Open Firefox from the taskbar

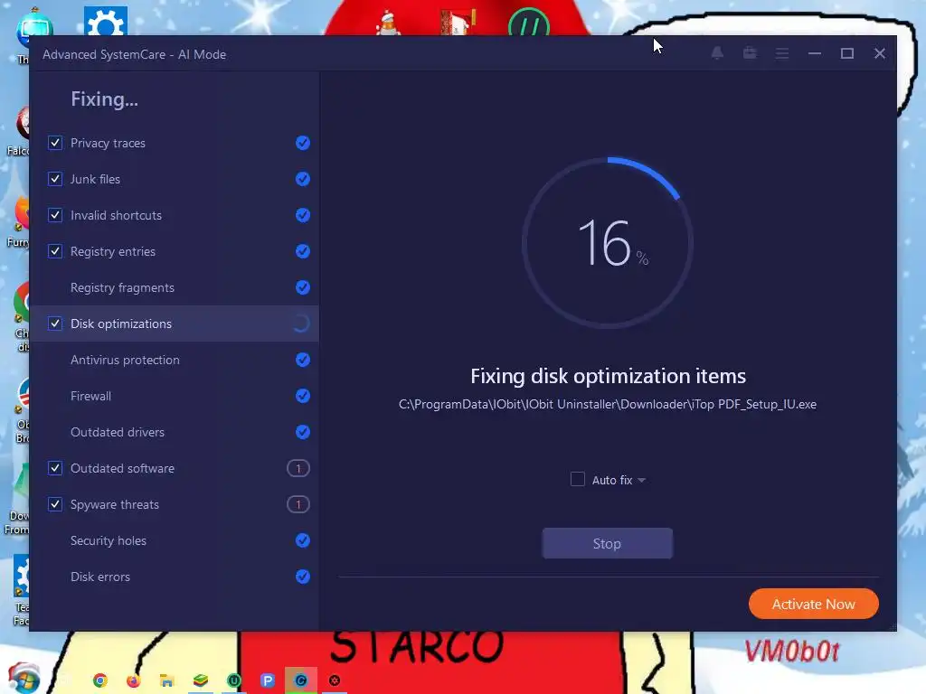pos(134,680)
